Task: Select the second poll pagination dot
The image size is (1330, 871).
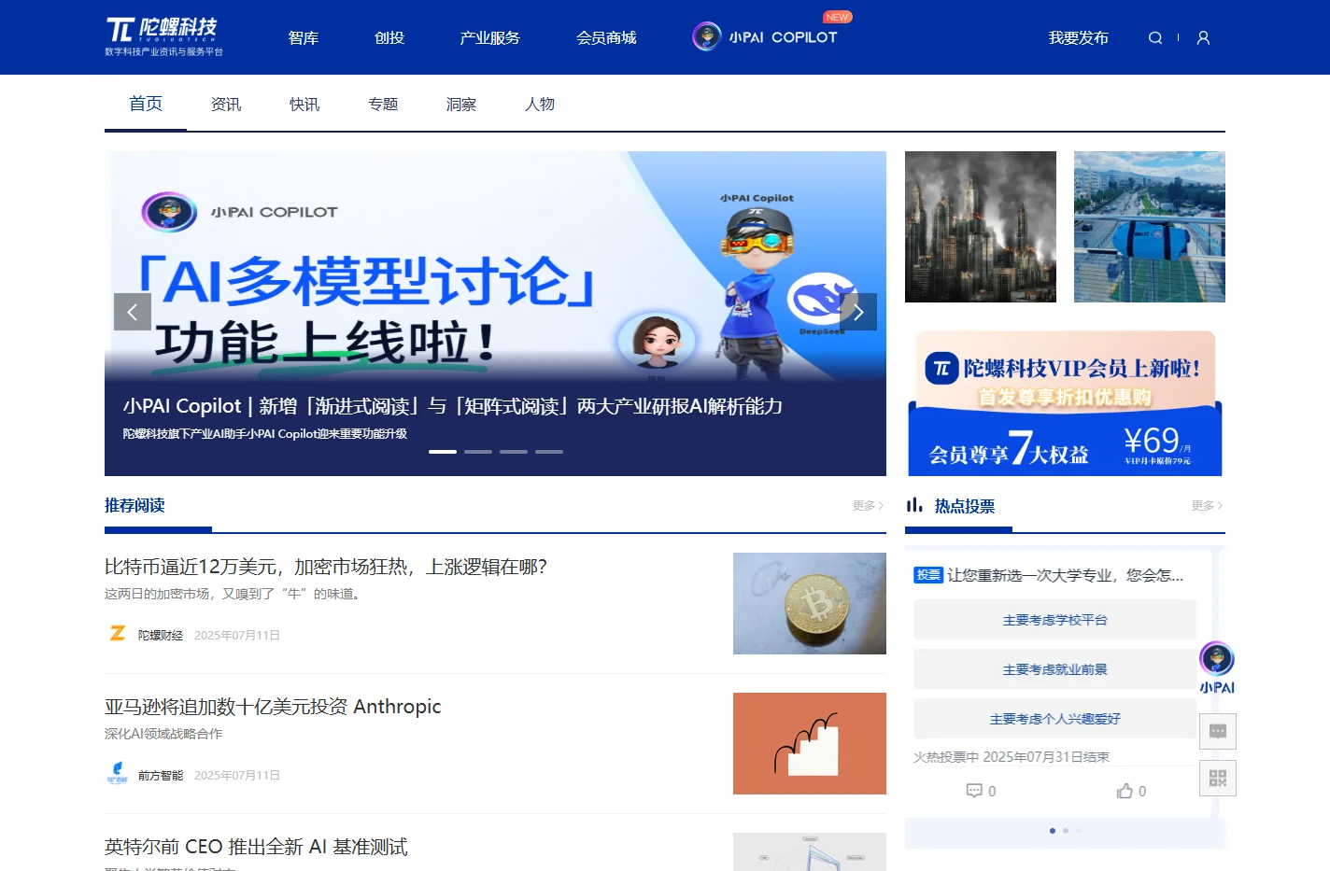Action: [1066, 831]
